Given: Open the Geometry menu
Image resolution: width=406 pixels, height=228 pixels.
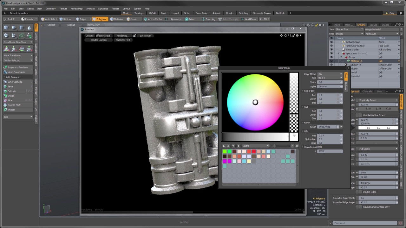Looking at the screenshot, I should [x=50, y=9].
